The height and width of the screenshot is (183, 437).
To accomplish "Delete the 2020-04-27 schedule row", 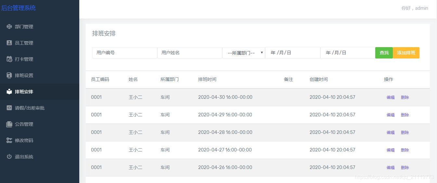I will (405, 150).
